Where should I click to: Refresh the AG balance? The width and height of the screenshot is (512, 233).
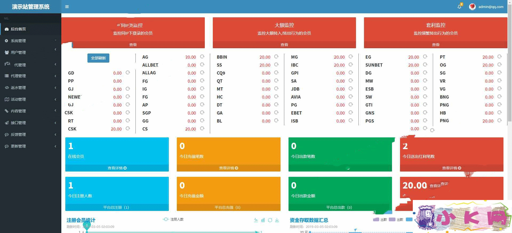[x=202, y=57]
